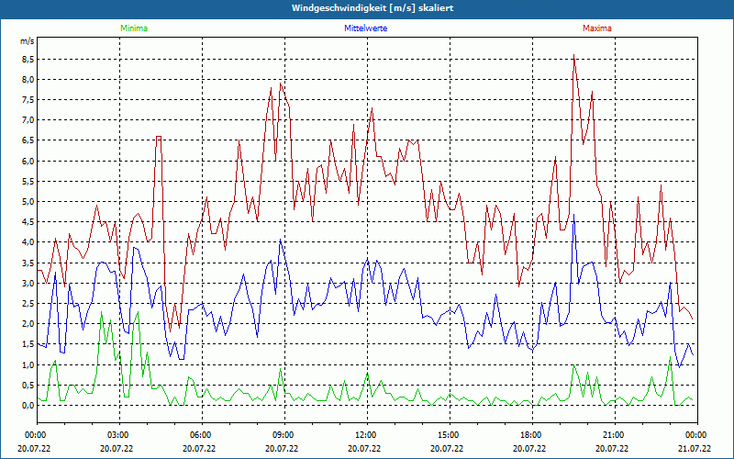Click the red Maxima peak near 09:00
Screen dimensions: 734x459
[280, 84]
